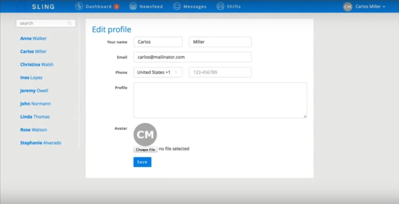The height and width of the screenshot is (204, 399).
Task: Open the Shifts section
Action: point(233,6)
